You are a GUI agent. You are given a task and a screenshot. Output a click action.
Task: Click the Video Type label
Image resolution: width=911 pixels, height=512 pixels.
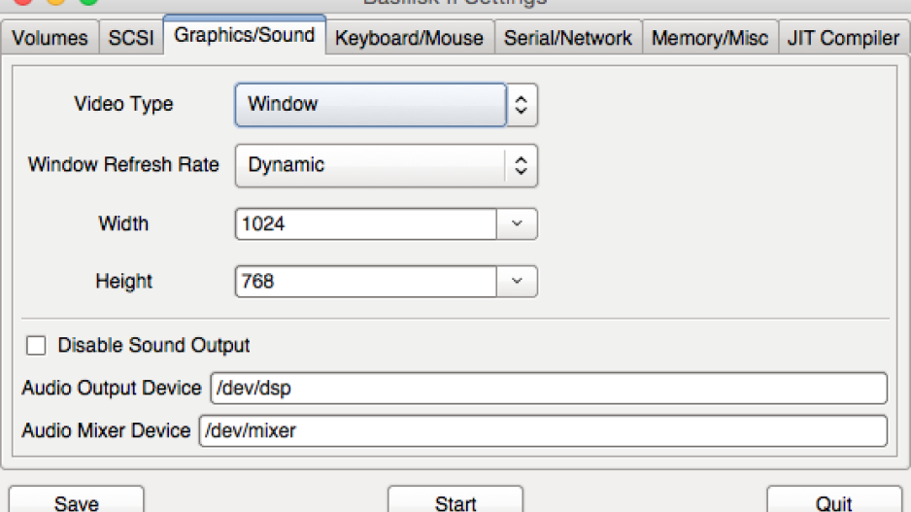pos(123,104)
